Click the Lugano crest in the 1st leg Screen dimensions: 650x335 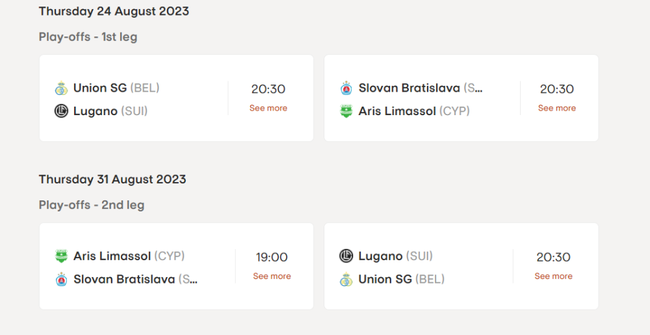tap(61, 111)
